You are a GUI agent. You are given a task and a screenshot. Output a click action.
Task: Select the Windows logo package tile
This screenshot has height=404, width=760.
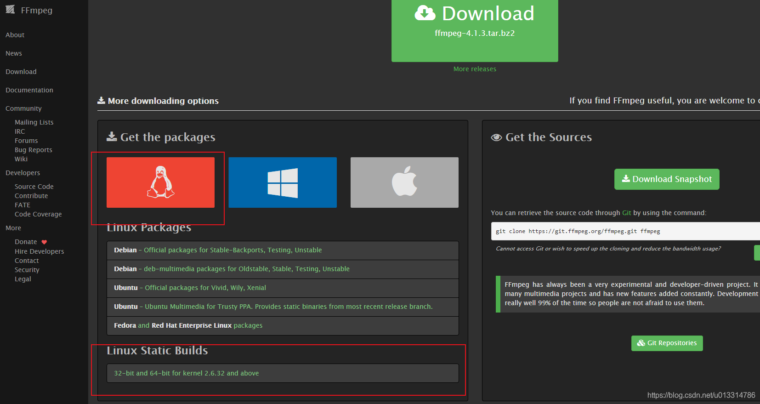point(283,182)
